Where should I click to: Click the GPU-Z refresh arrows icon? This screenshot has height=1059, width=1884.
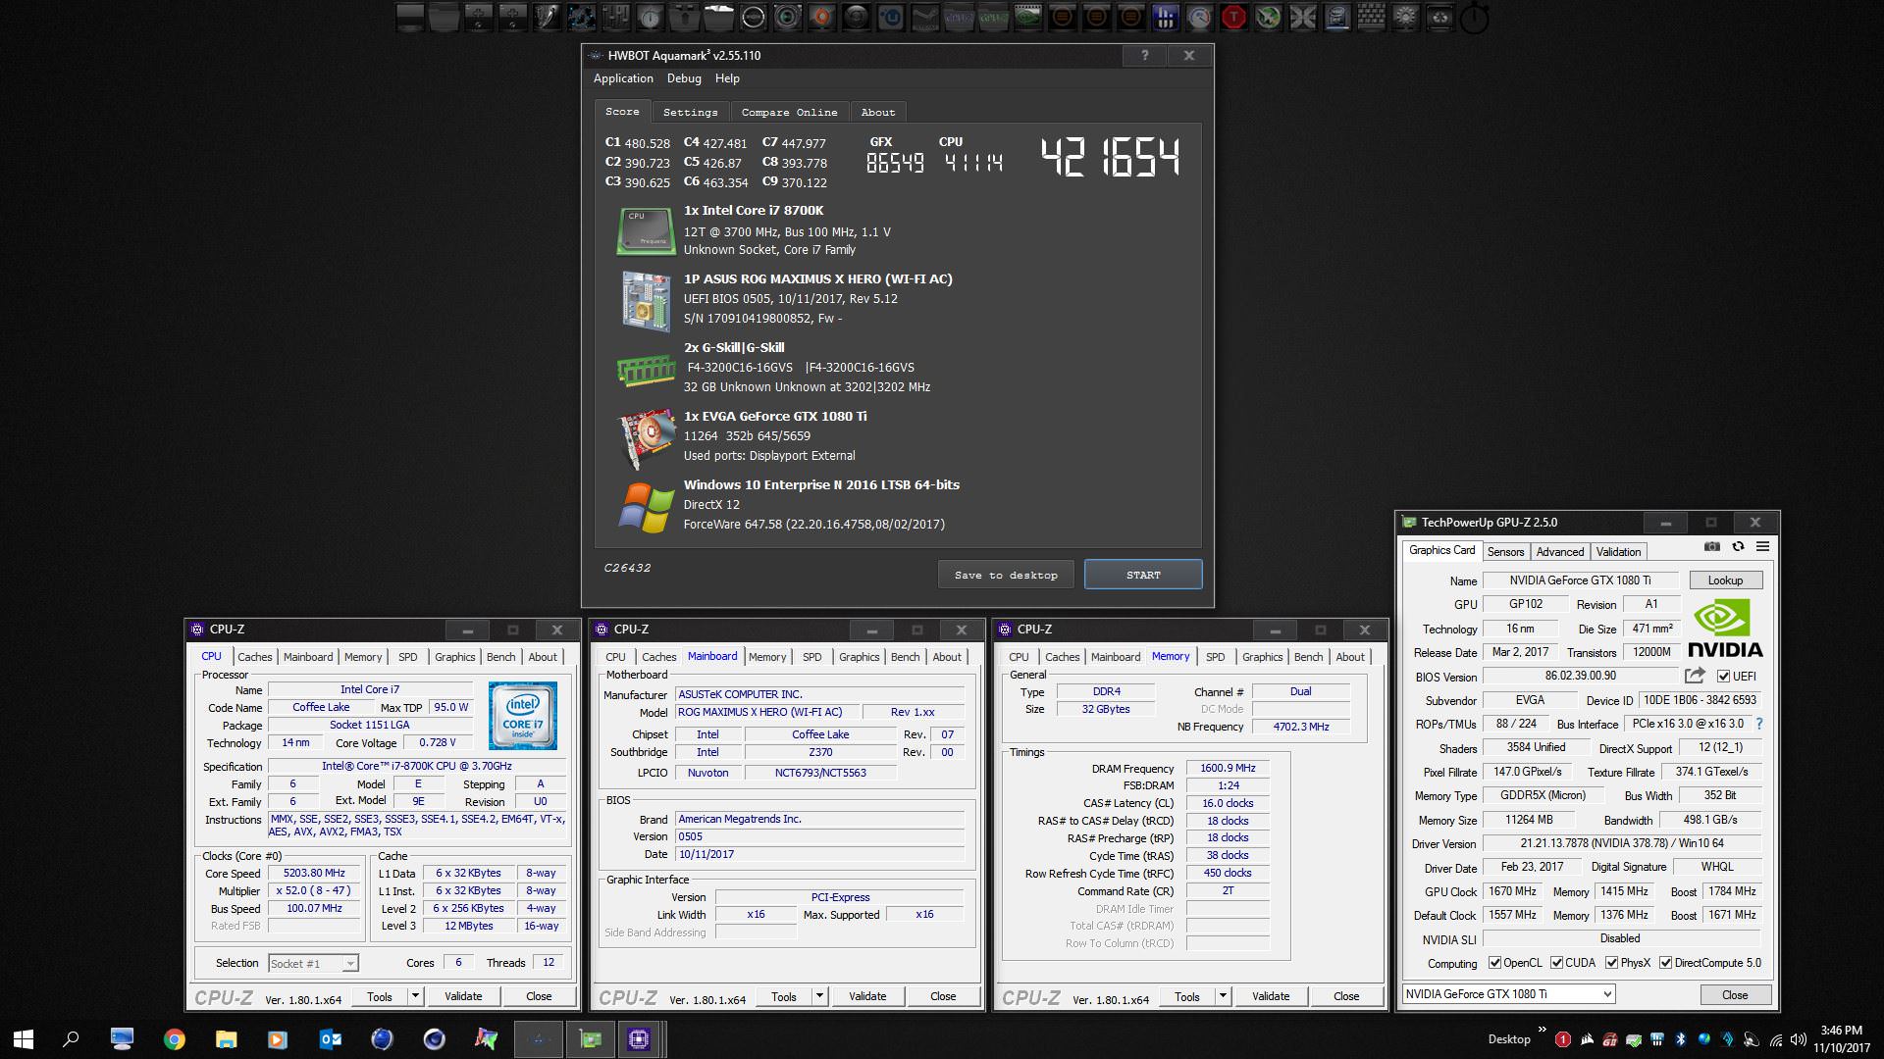click(x=1738, y=547)
